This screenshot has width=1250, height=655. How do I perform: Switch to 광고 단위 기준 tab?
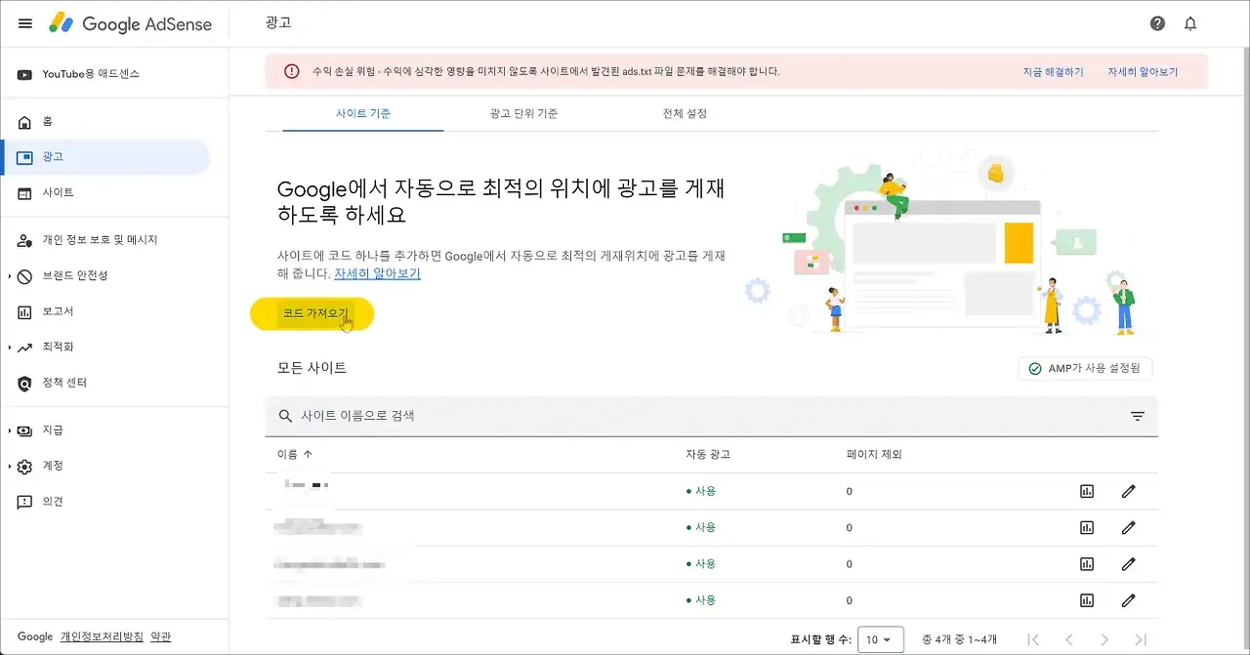click(x=524, y=113)
